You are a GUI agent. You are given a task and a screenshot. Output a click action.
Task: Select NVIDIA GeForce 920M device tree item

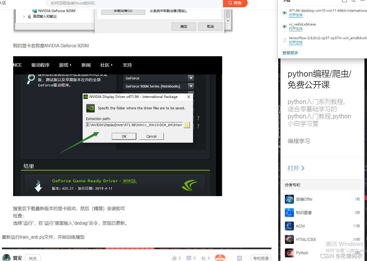click(x=57, y=11)
